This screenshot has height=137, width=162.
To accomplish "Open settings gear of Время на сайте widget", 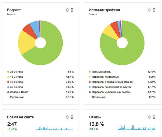I will click(x=67, y=117).
